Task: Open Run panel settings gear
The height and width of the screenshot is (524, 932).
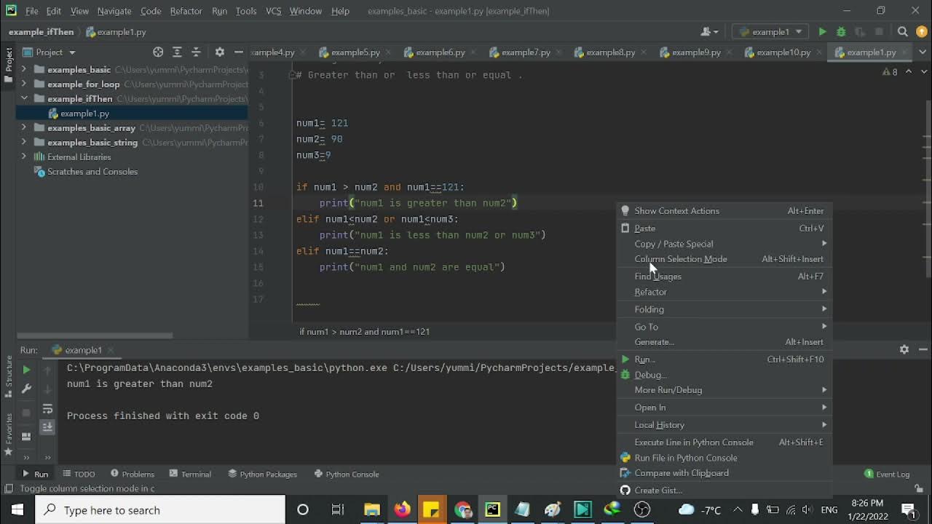Action: tap(904, 350)
